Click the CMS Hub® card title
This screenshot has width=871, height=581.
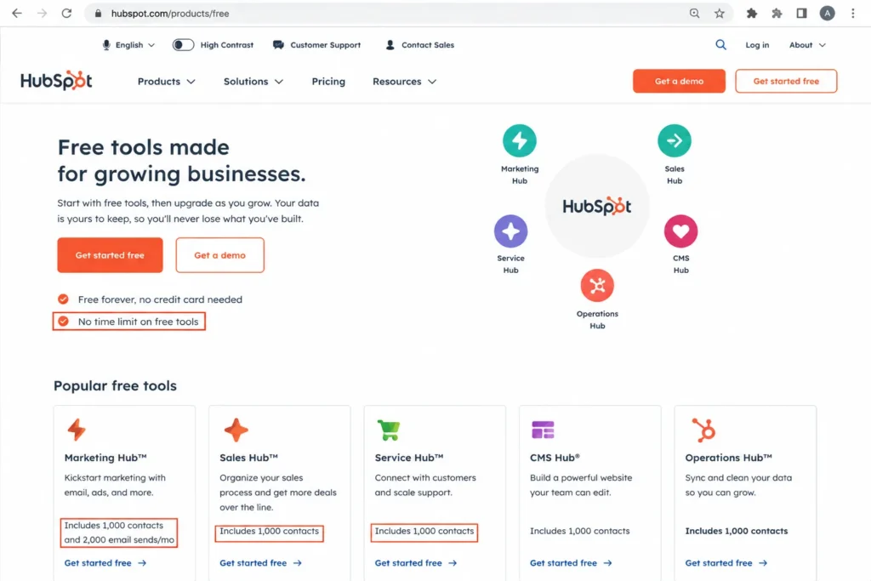555,458
